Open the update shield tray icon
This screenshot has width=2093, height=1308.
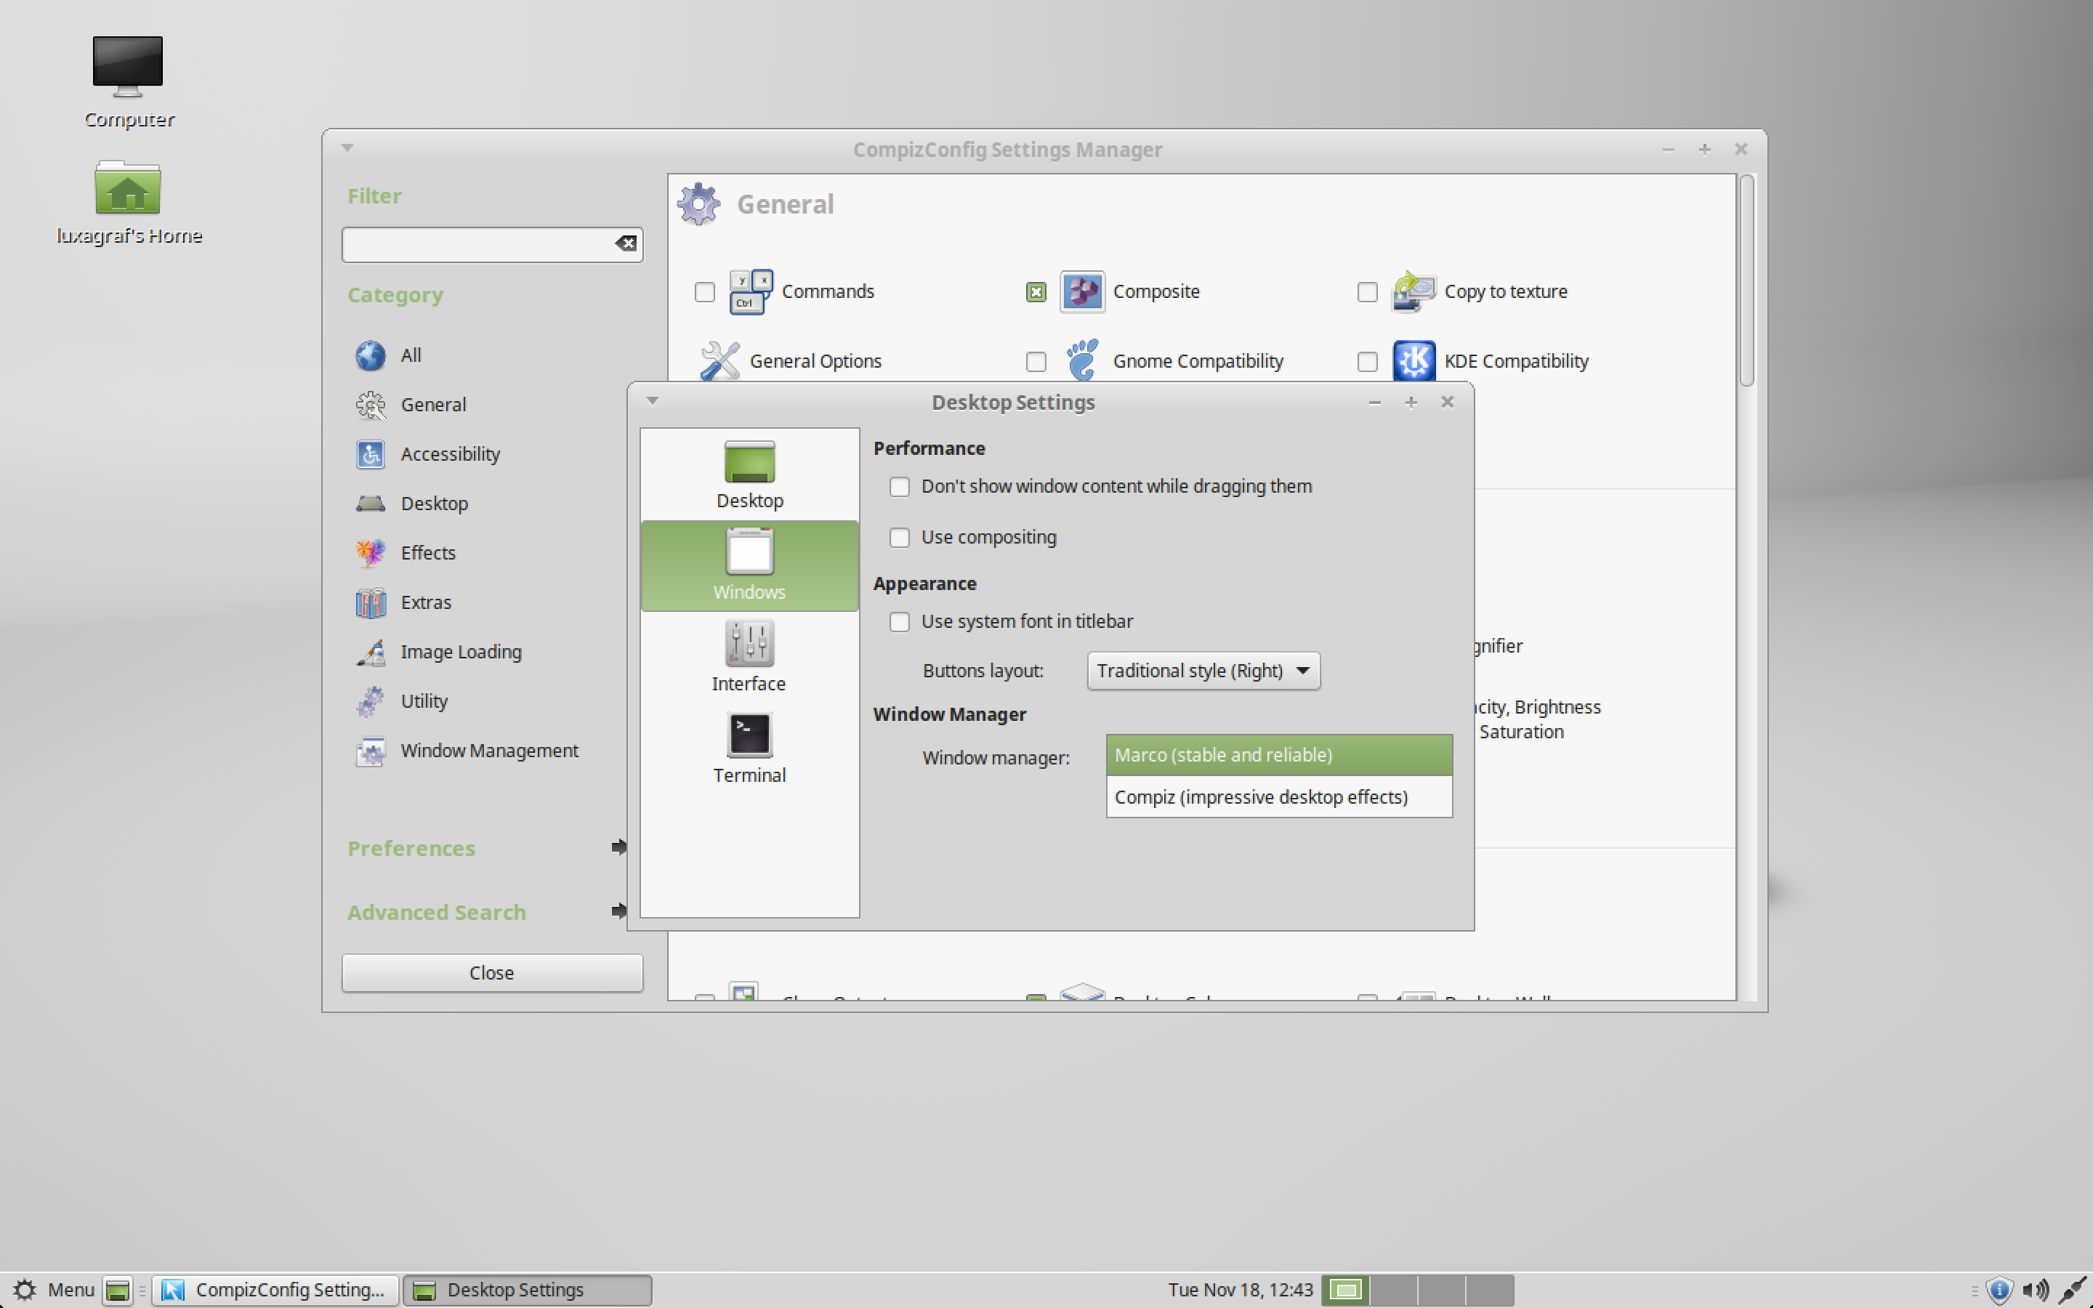click(1999, 1290)
